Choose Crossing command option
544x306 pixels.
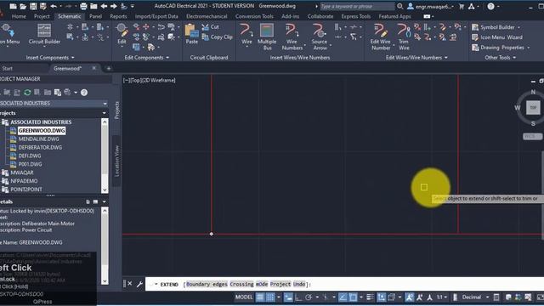(x=241, y=284)
